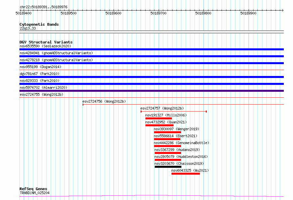Click the red bar under nsv191327

click(x=158, y=118)
